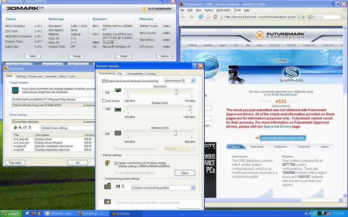Click the Firefox throbber gear icon

pos(345,10)
